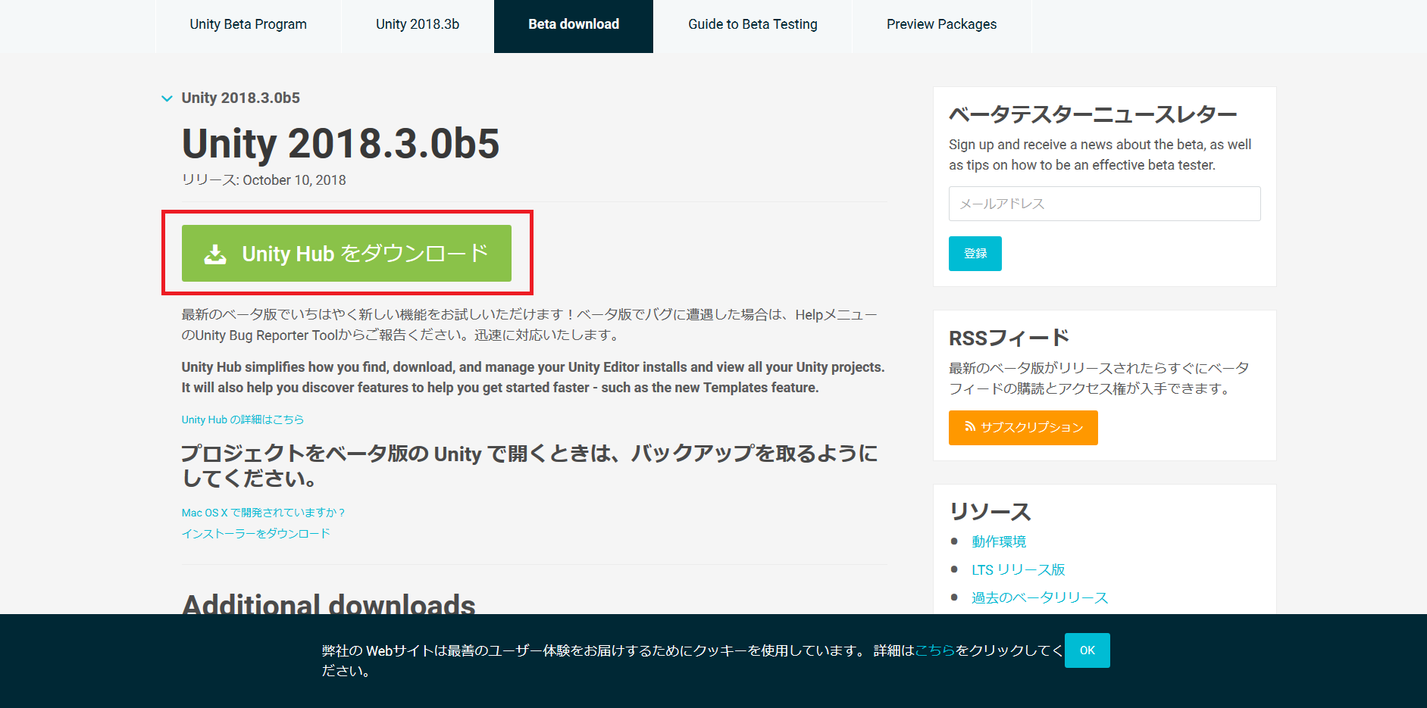Open the こちら cookie details link
1427x708 pixels.
pyautogui.click(x=935, y=650)
